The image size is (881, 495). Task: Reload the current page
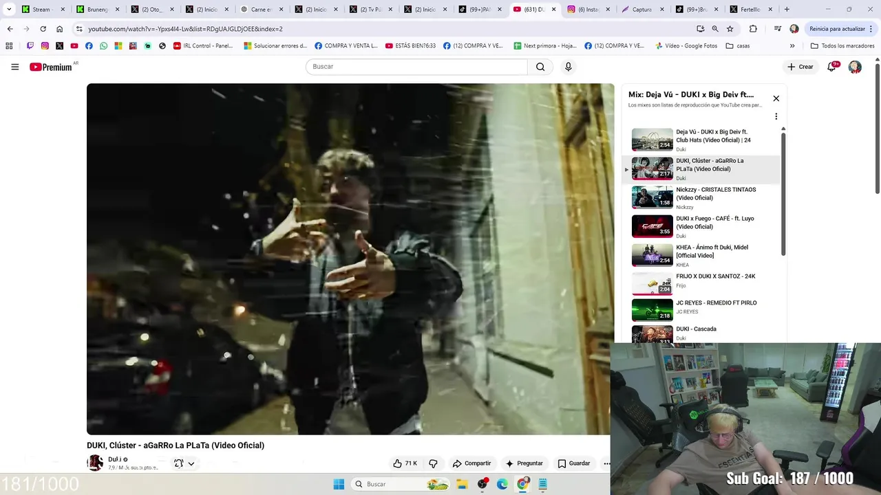click(43, 29)
